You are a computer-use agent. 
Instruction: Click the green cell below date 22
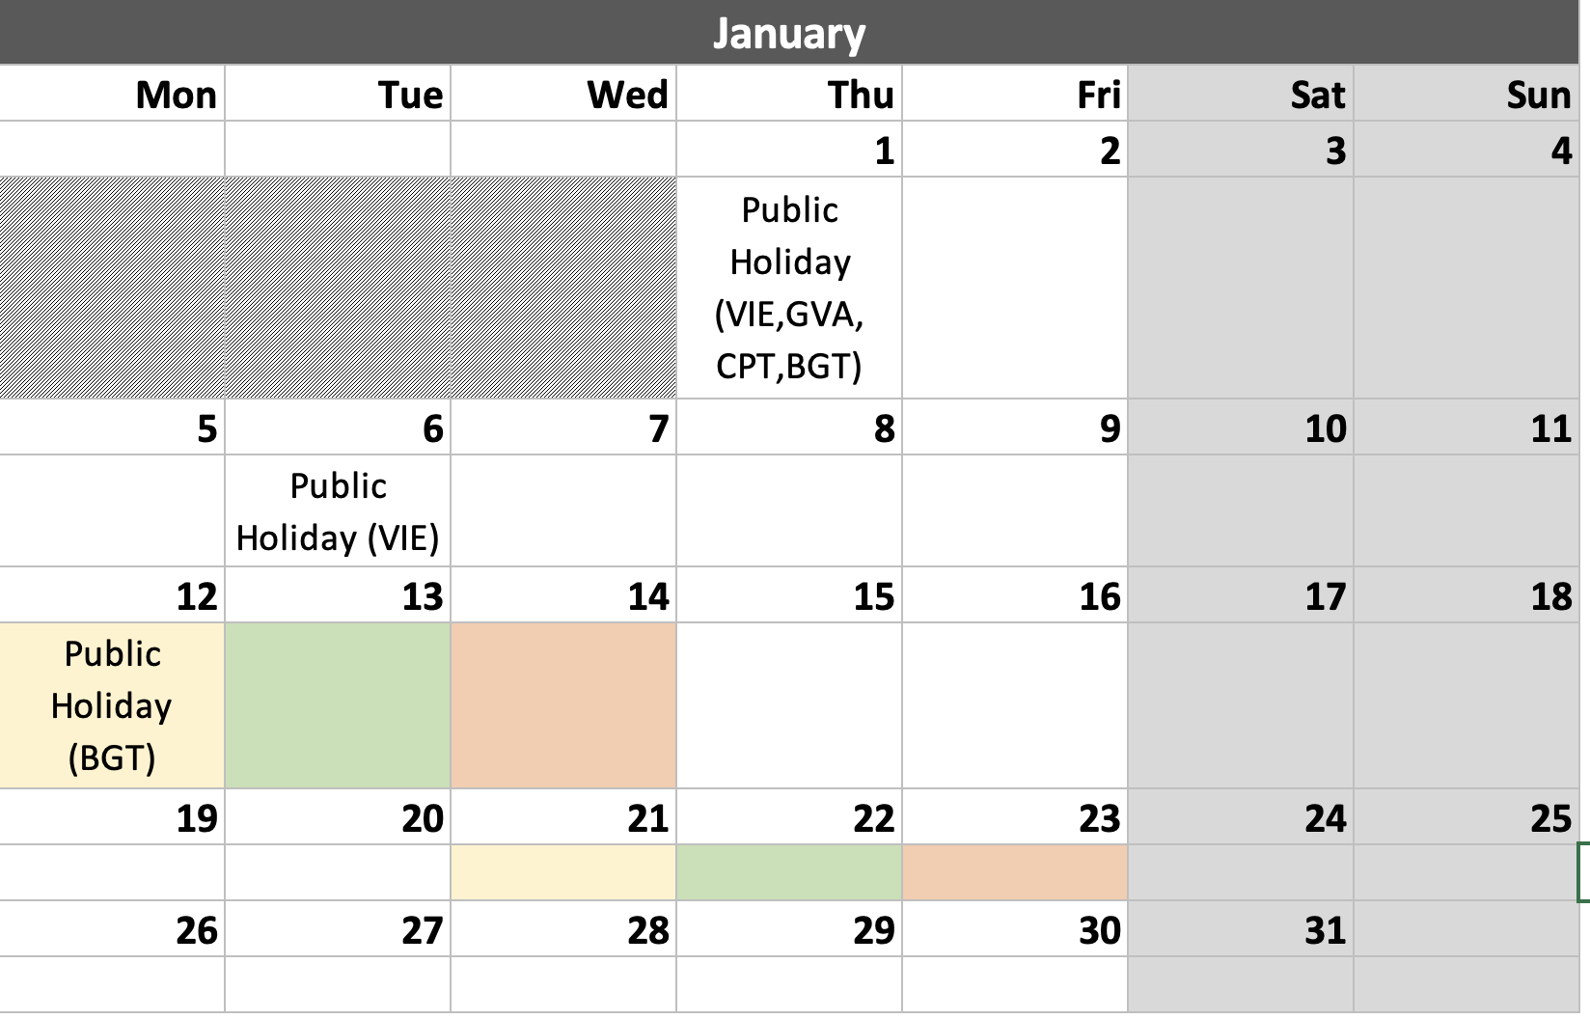pyautogui.click(x=789, y=872)
